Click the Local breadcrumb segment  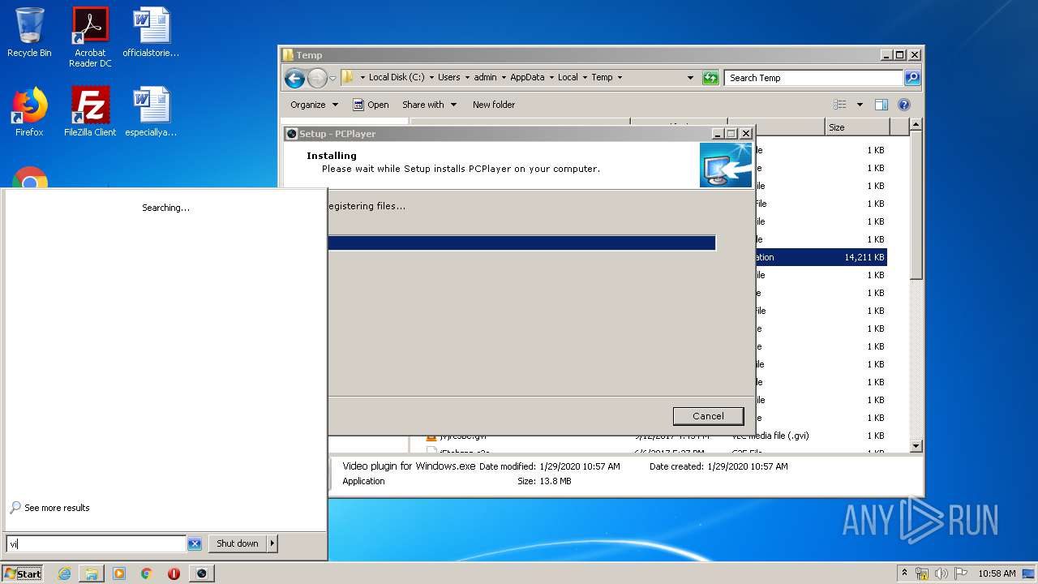(568, 78)
